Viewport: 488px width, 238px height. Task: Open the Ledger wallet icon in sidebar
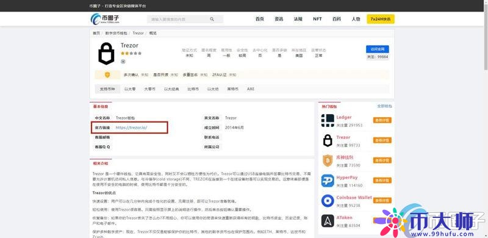328,121
